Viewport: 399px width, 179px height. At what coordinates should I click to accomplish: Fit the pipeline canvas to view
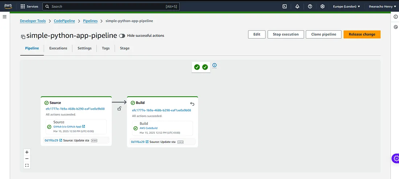[27, 165]
